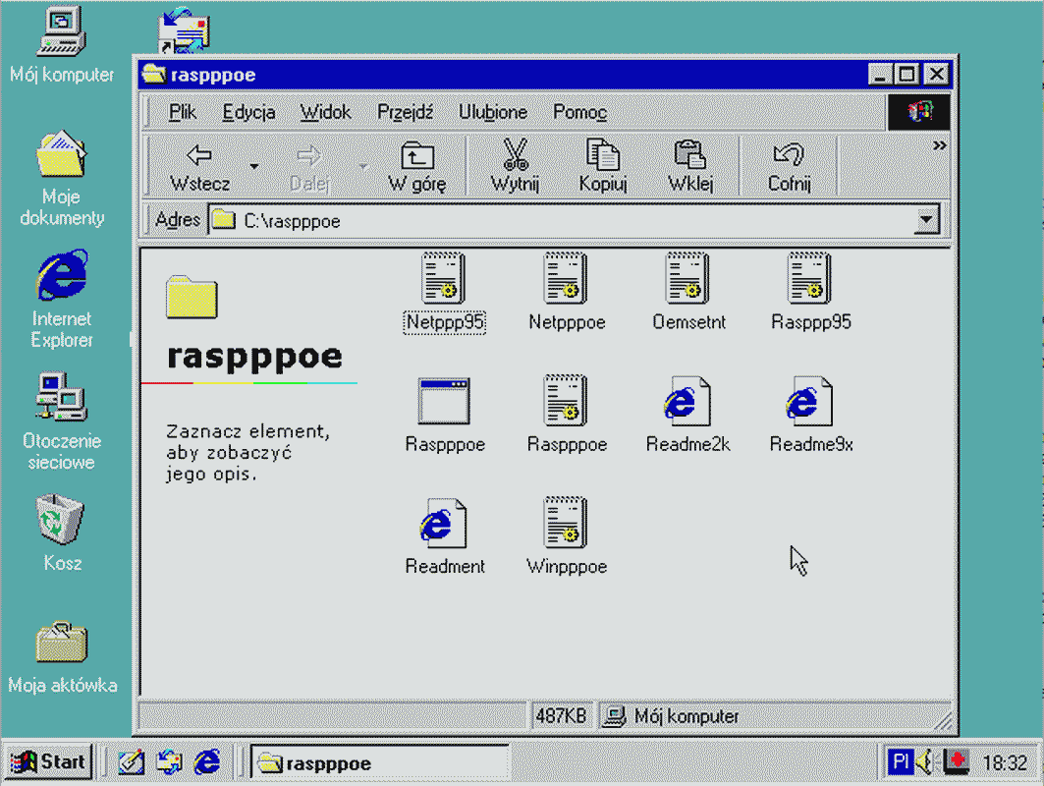
Task: Click the disabled Dalej forward button
Action: coord(309,166)
